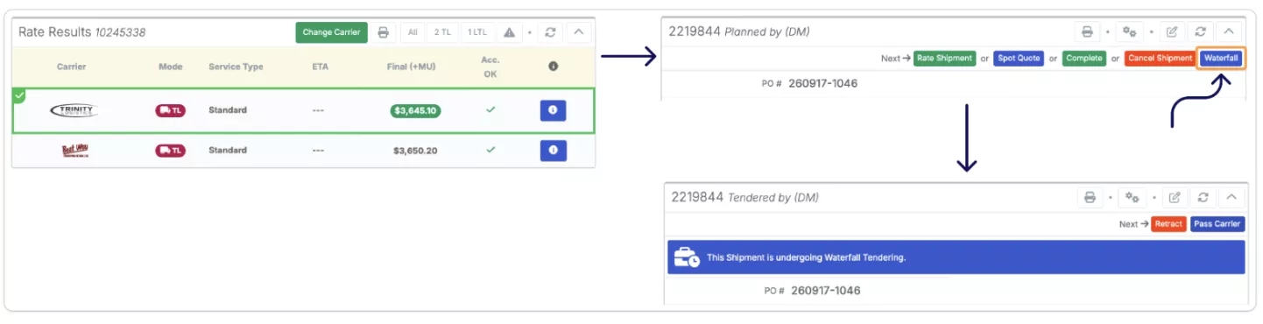The width and height of the screenshot is (1263, 324).
Task: Refresh the Tendered shipment panel
Action: (1203, 197)
